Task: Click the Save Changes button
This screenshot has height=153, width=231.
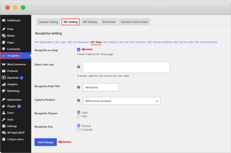Action: pos(46,142)
